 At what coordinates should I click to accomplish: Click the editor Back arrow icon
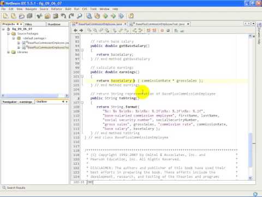coord(75,31)
